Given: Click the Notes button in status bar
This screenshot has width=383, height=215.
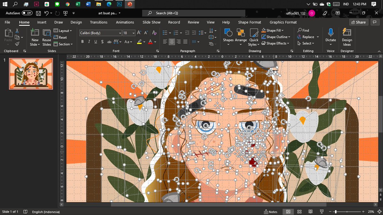Looking at the screenshot, I should [271, 212].
